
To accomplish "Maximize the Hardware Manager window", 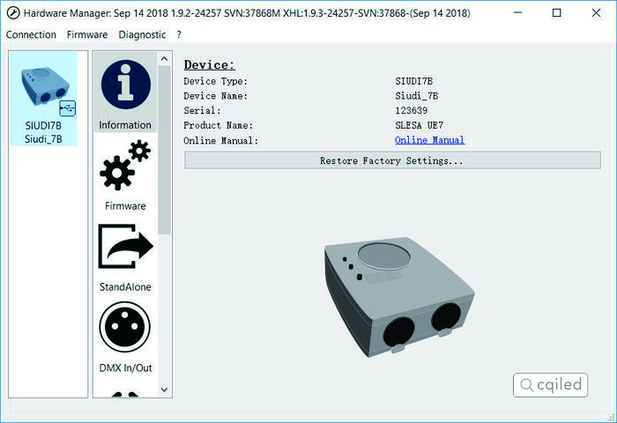I will [x=557, y=13].
